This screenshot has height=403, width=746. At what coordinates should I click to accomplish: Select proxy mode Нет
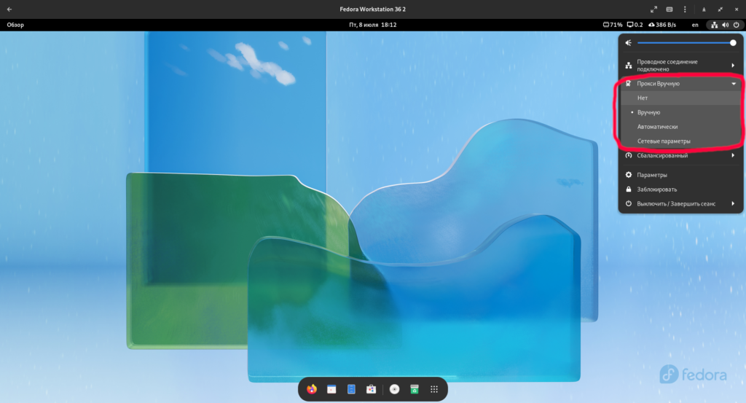pyautogui.click(x=643, y=98)
